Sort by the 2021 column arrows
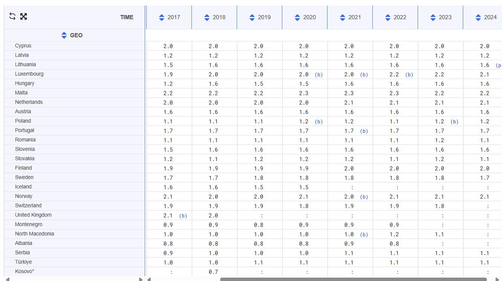The width and height of the screenshot is (502, 281). tap(343, 17)
